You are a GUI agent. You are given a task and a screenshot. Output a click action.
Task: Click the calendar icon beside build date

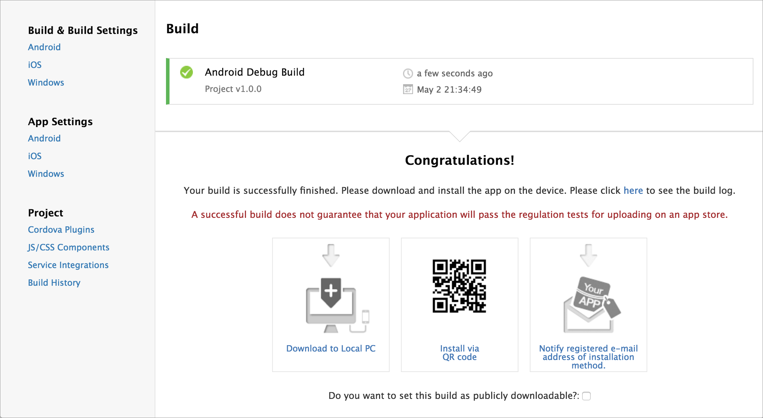pyautogui.click(x=408, y=89)
